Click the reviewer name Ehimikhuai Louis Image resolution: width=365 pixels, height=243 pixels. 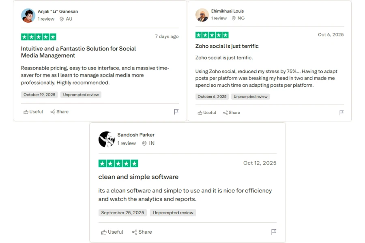227,11
